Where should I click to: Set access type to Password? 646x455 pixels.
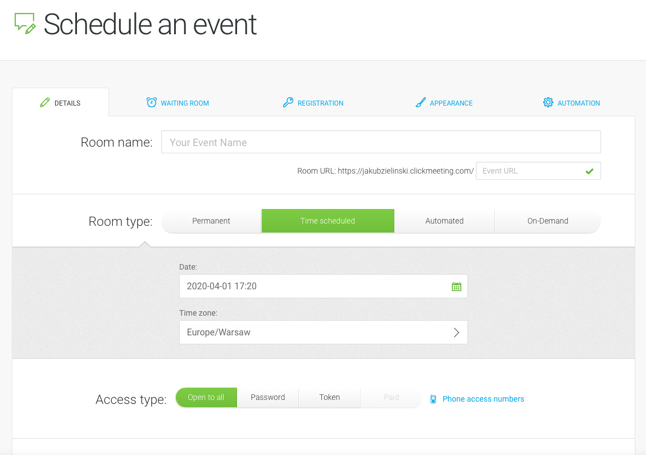pos(268,397)
